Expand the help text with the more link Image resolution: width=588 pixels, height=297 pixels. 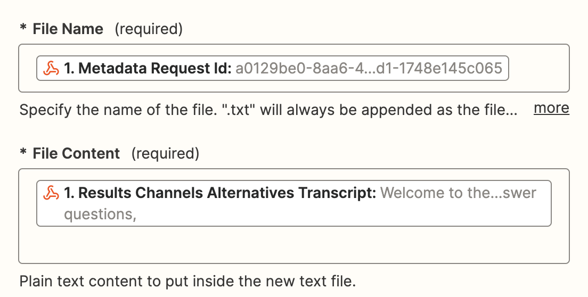click(x=551, y=108)
